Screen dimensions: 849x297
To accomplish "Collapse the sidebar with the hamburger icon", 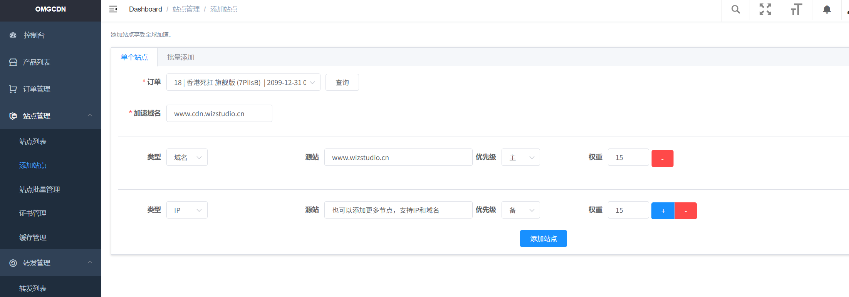I will (113, 9).
